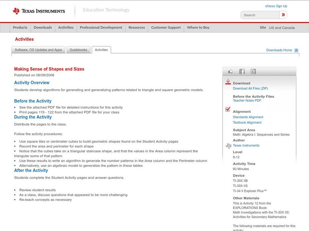Click the Texas Instruments logo
The image size is (309, 231).
(39, 11)
